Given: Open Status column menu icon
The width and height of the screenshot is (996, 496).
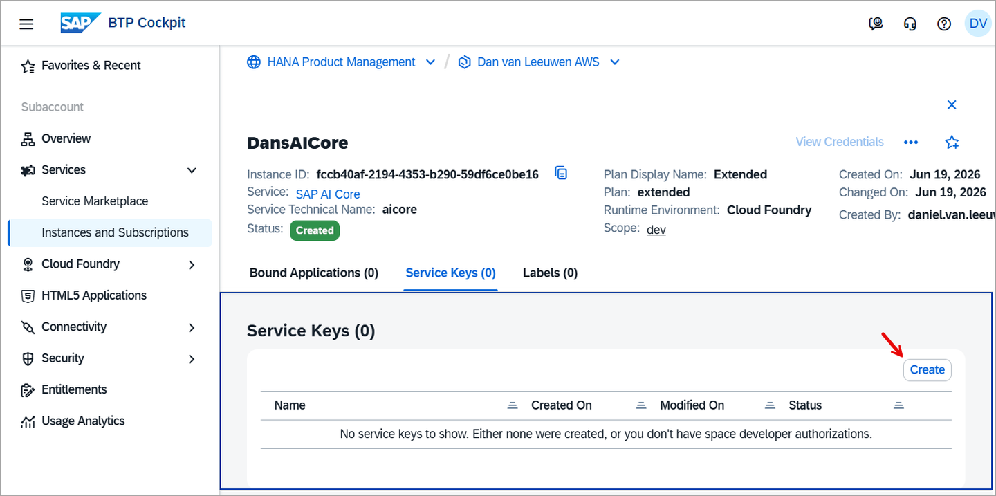Looking at the screenshot, I should tap(898, 405).
